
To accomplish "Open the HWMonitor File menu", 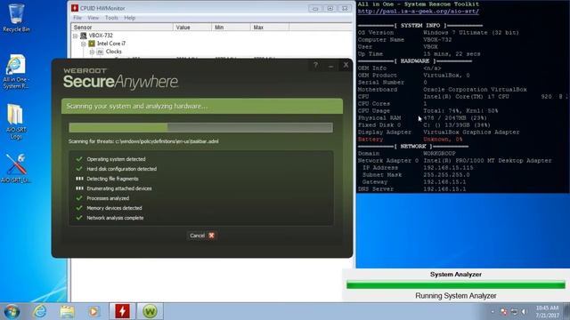I will [77, 18].
